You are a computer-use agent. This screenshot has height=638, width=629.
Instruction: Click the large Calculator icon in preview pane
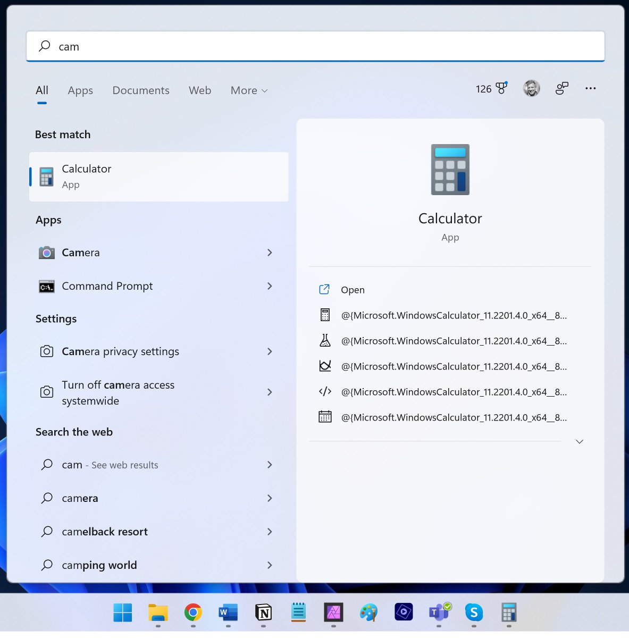450,170
